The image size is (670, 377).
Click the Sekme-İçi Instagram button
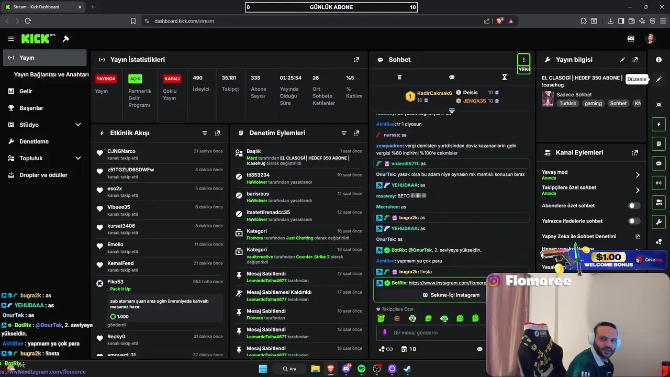451,295
